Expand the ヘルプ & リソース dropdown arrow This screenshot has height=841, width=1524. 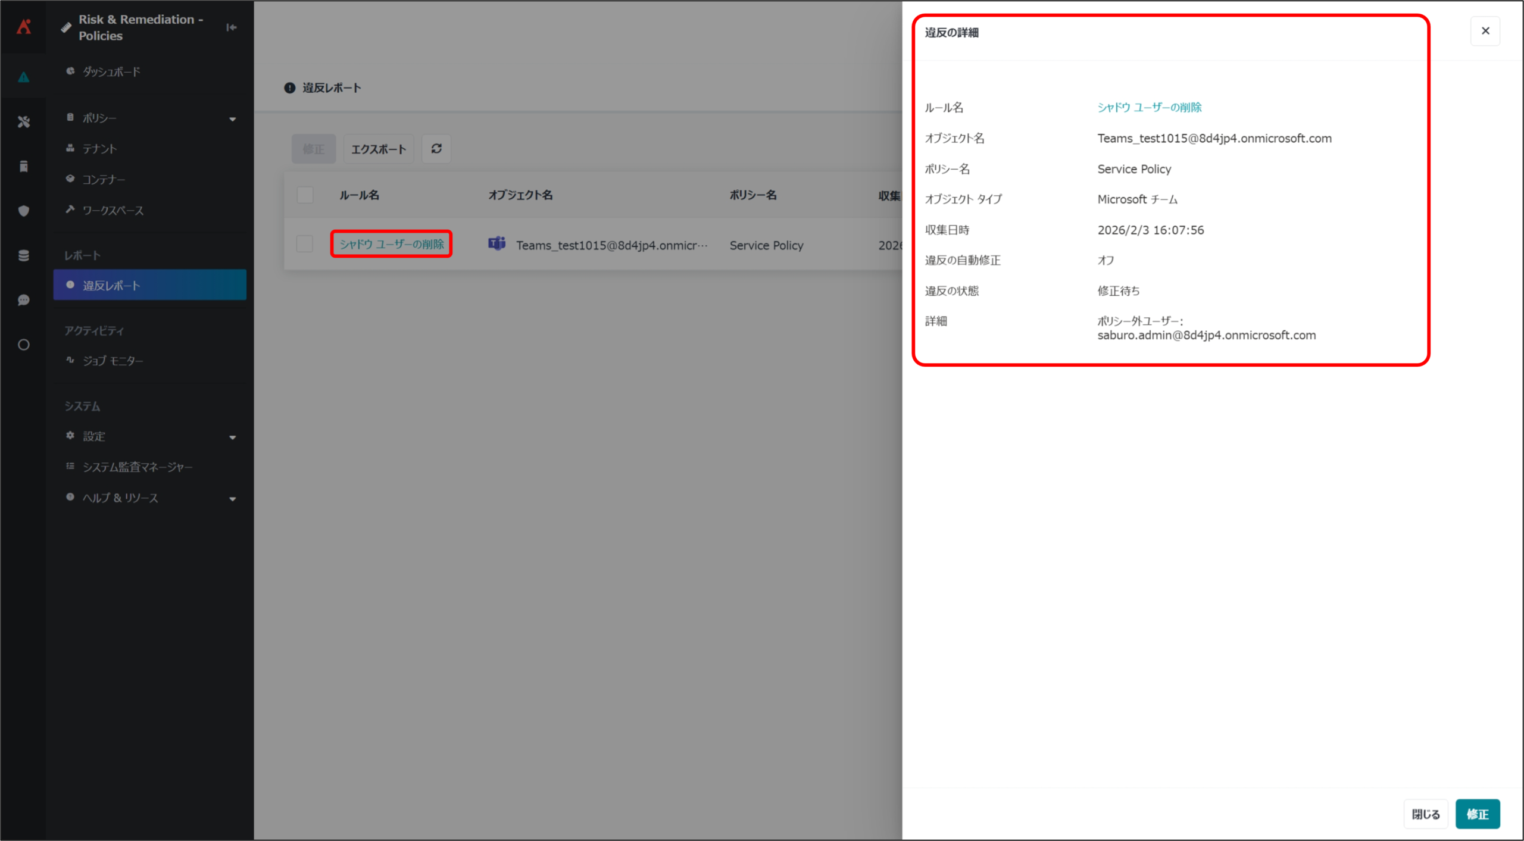pos(233,498)
